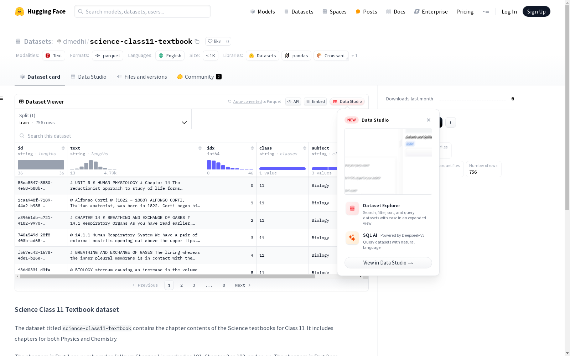The width and height of the screenshot is (570, 356).
Task: Click the Data Studio preview thumbnail
Action: 388,162
